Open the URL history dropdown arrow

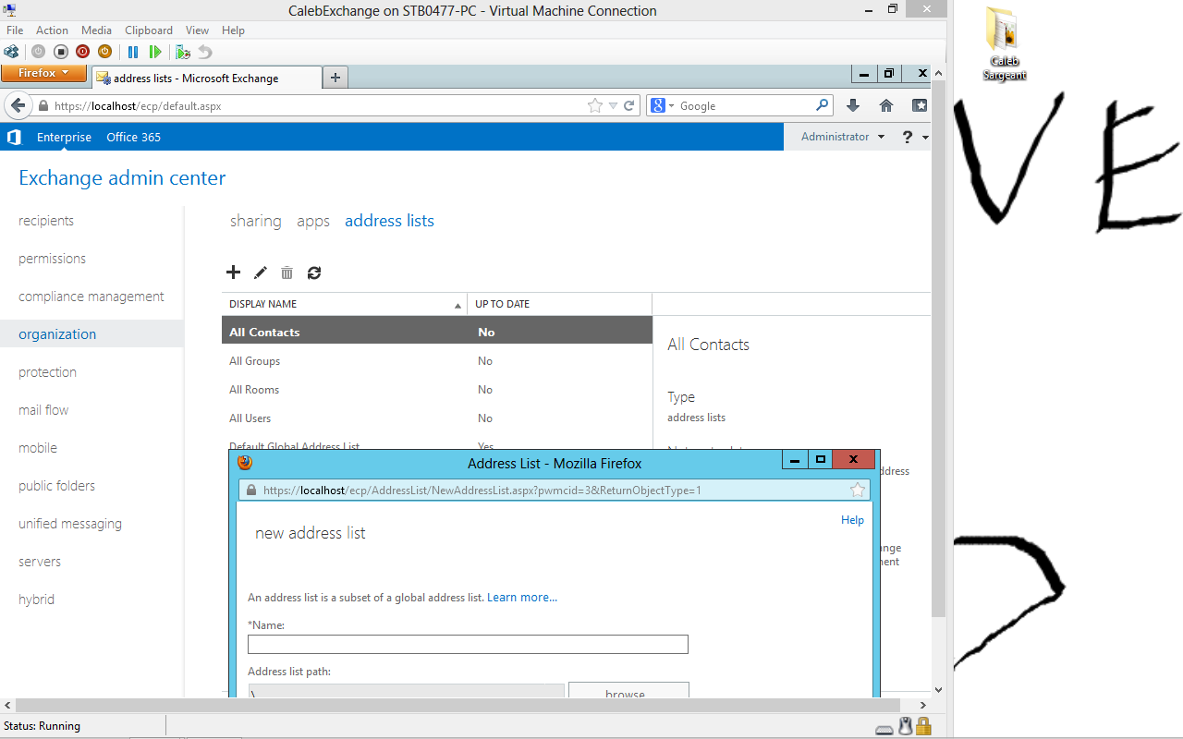pos(613,106)
